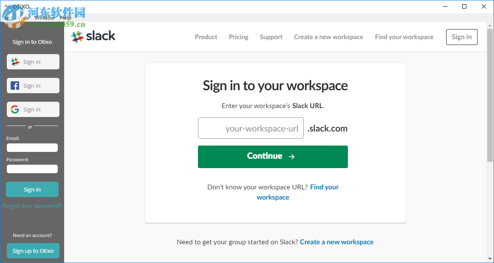Viewport: 494px width, 263px height.
Task: Open the Window menu
Action: pyautogui.click(x=44, y=18)
